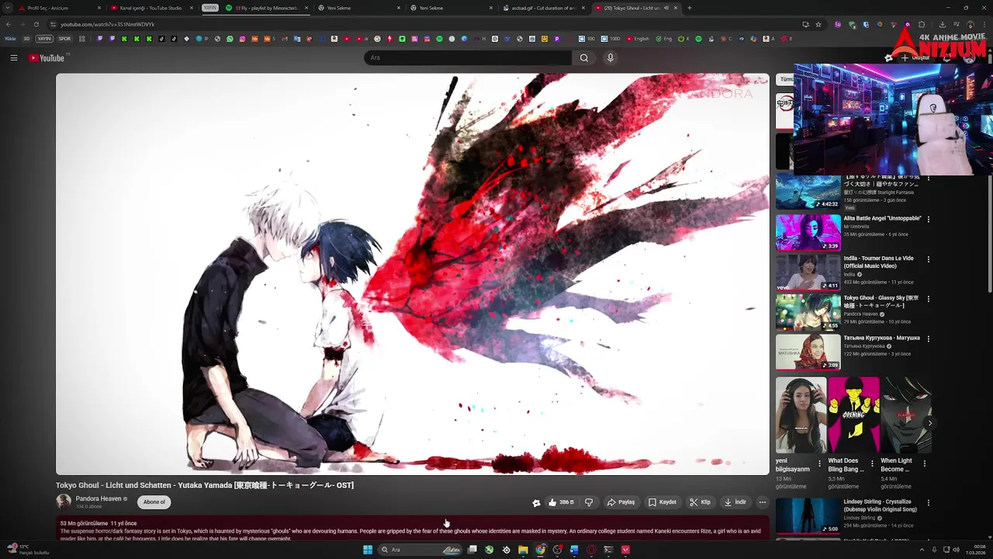This screenshot has height=559, width=993.
Task: Like the video showing 386 B
Action: pos(561,502)
